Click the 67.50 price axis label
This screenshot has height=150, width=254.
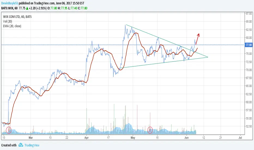(x=249, y=78)
